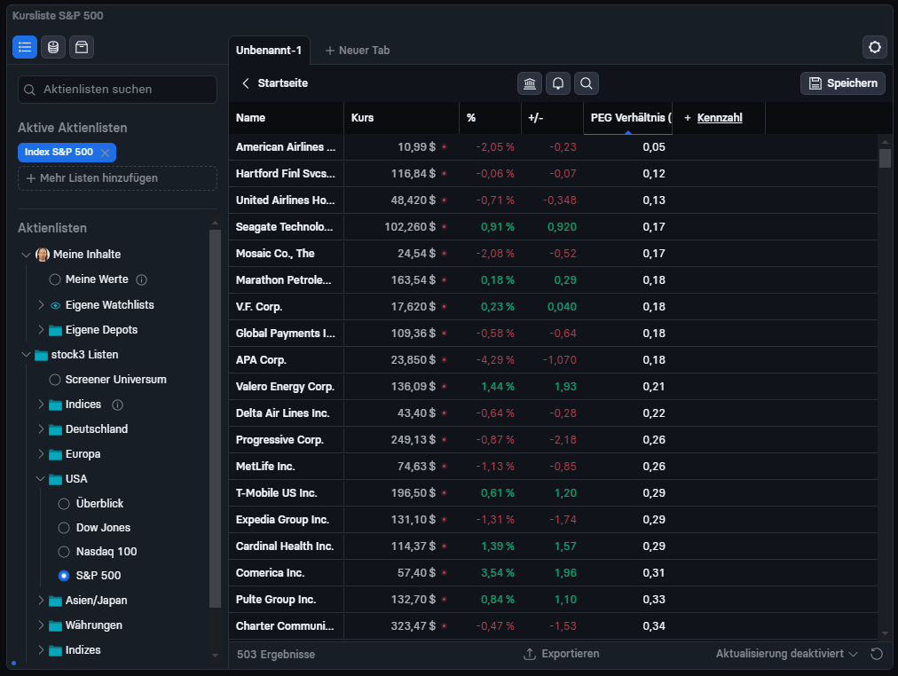Open a new tab with Neuer Tab
Screen dimensions: 898x676
[x=358, y=51]
